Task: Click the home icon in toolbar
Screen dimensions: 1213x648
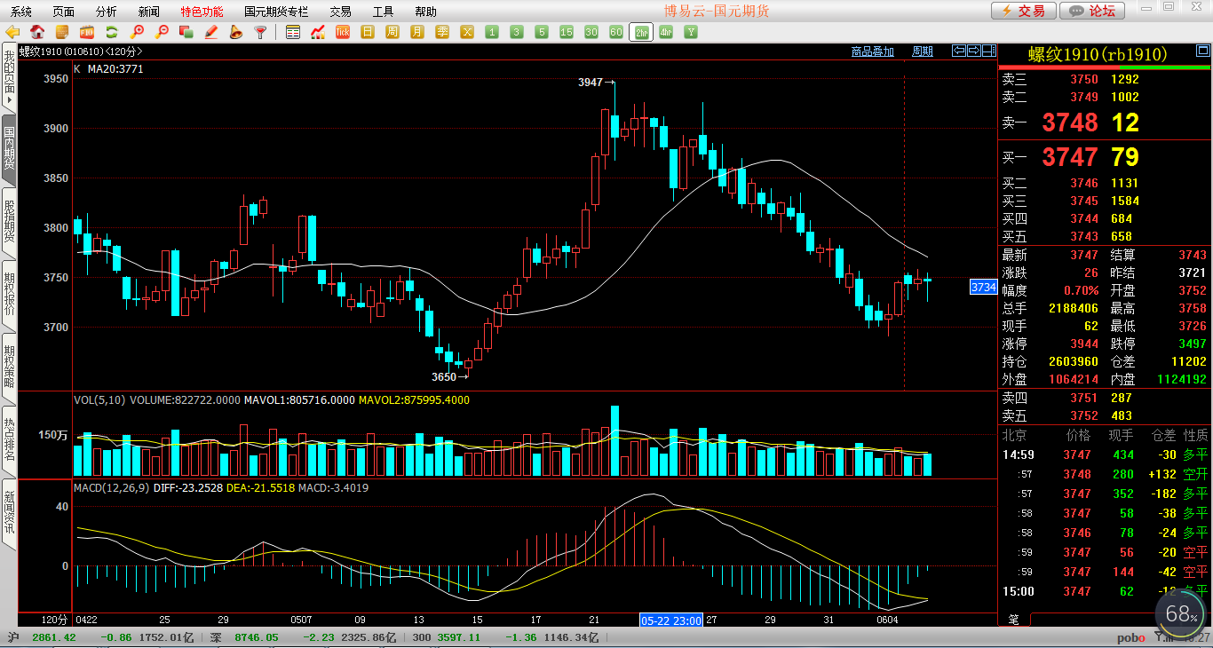Action: point(37,32)
